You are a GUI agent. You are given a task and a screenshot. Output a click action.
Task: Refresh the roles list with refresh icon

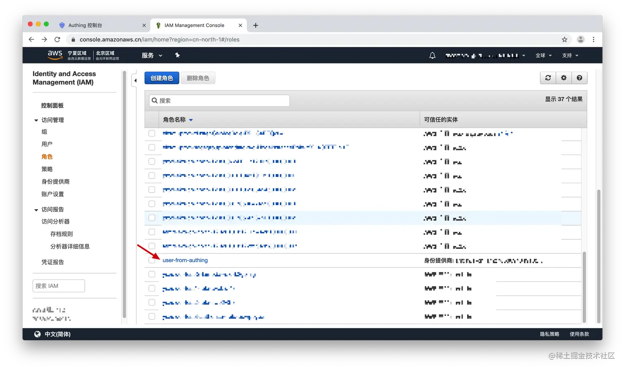pyautogui.click(x=548, y=78)
